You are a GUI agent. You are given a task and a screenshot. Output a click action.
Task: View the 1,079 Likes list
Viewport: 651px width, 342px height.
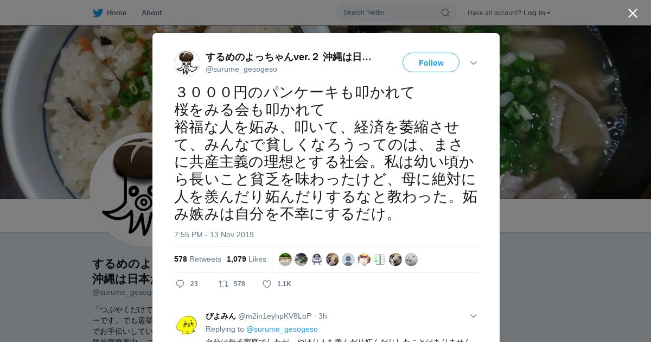pos(246,259)
